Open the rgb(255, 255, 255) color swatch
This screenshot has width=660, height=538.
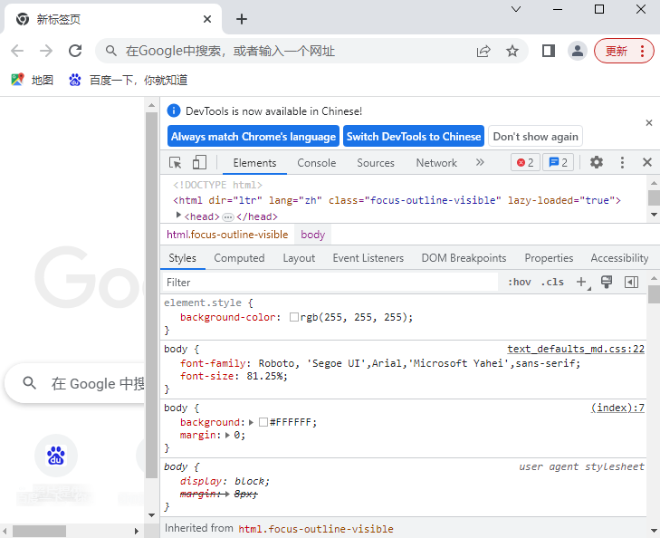coord(294,317)
